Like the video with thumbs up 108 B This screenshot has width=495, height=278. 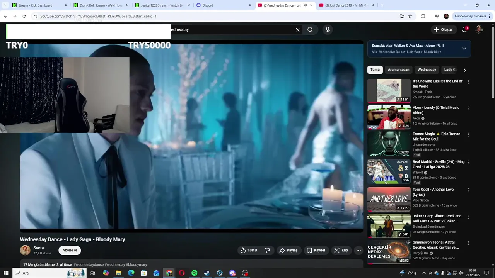248,250
